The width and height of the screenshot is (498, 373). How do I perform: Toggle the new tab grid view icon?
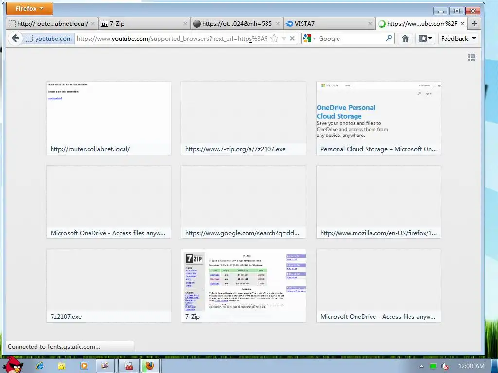472,57
